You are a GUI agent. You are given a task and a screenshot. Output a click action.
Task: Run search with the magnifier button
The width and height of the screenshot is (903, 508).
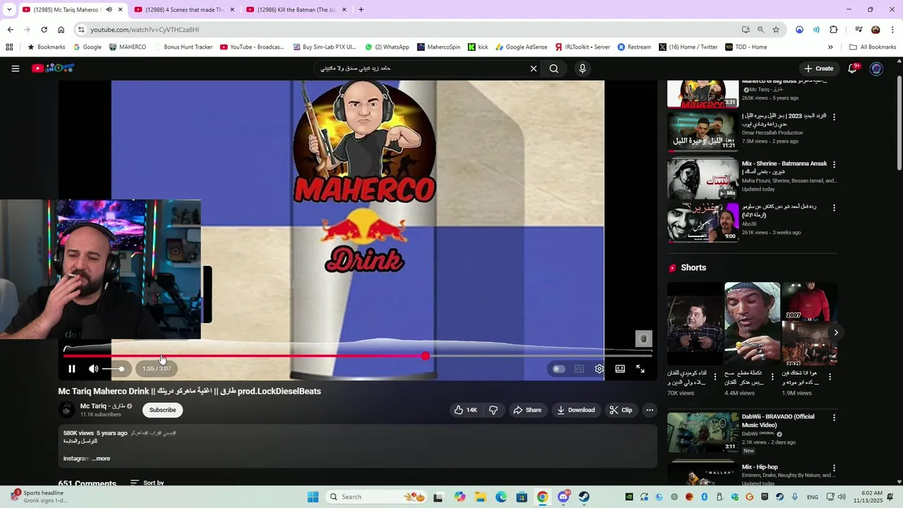point(554,68)
